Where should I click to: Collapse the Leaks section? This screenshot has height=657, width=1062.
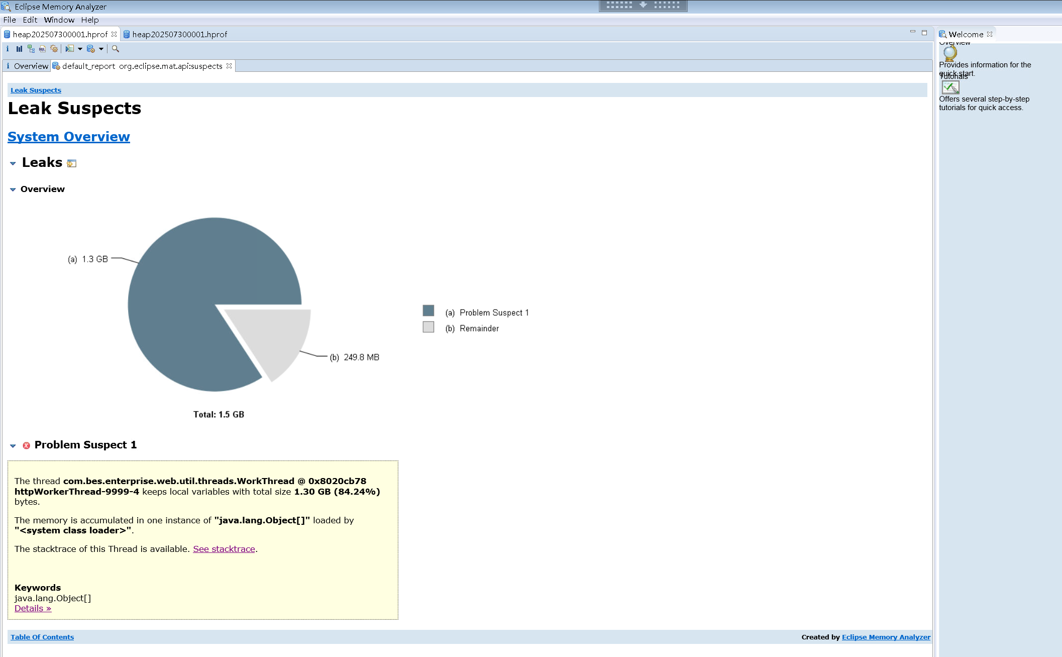coord(13,163)
